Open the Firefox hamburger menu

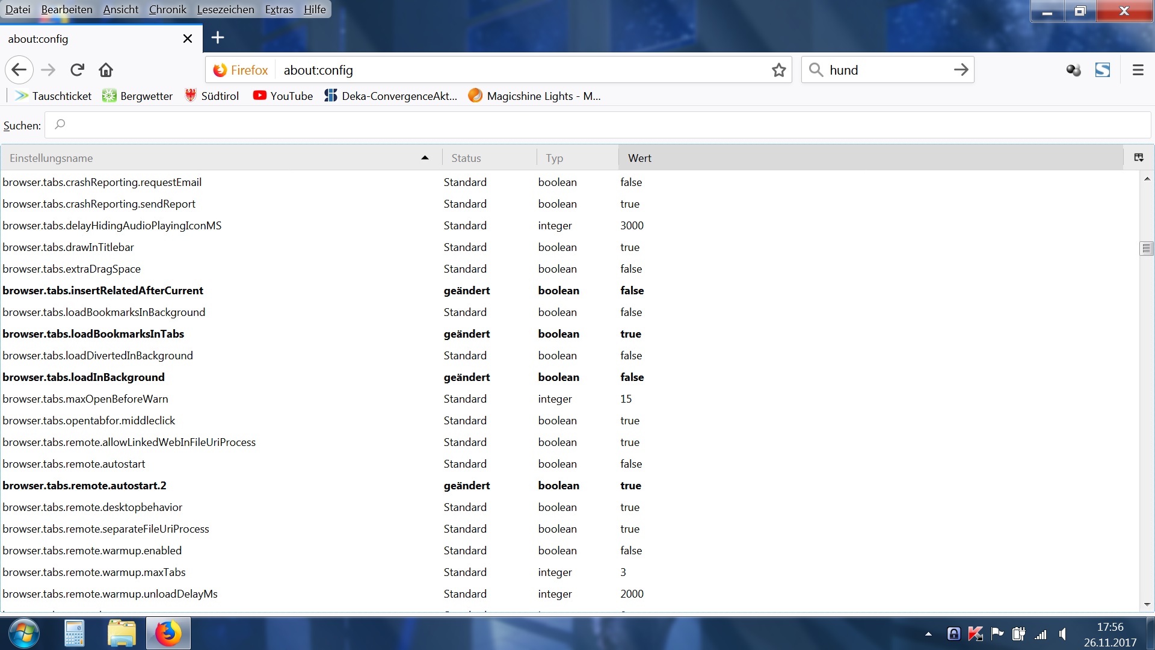[1138, 70]
